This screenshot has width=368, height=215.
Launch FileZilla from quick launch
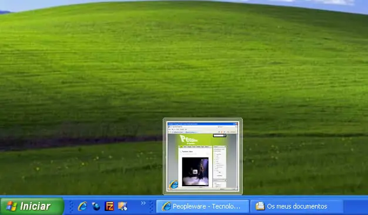pos(109,206)
